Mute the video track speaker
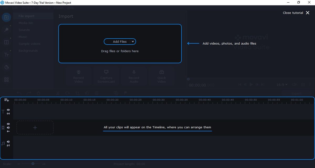Screen dimensions: 315x168 (8, 128)
